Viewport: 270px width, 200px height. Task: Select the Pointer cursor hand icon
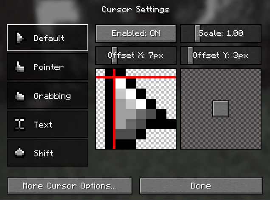click(x=20, y=67)
